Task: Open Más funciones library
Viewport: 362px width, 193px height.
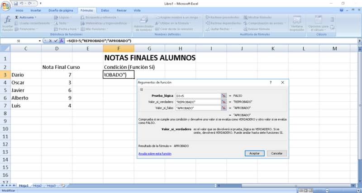Action: 94,29
